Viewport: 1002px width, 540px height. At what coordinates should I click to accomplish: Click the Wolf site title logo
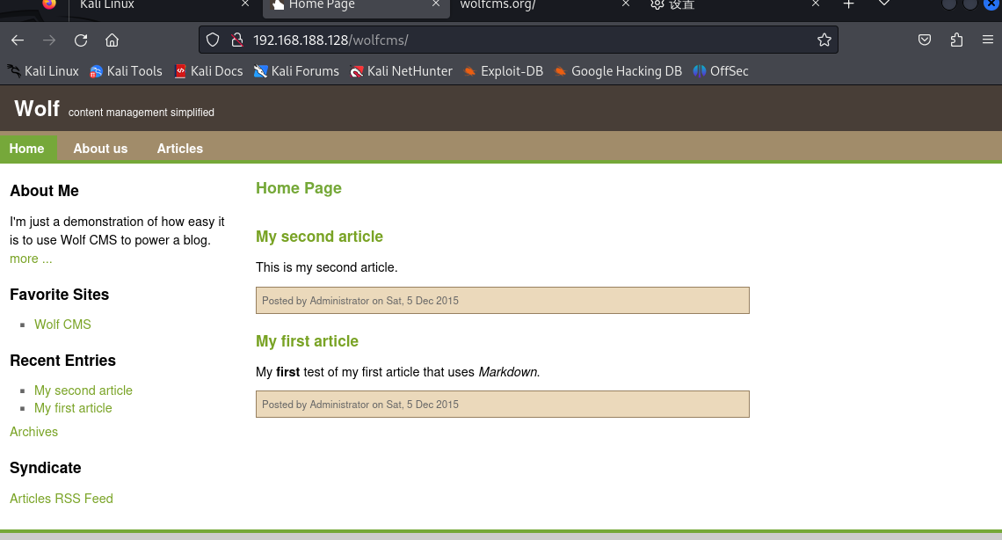point(37,109)
